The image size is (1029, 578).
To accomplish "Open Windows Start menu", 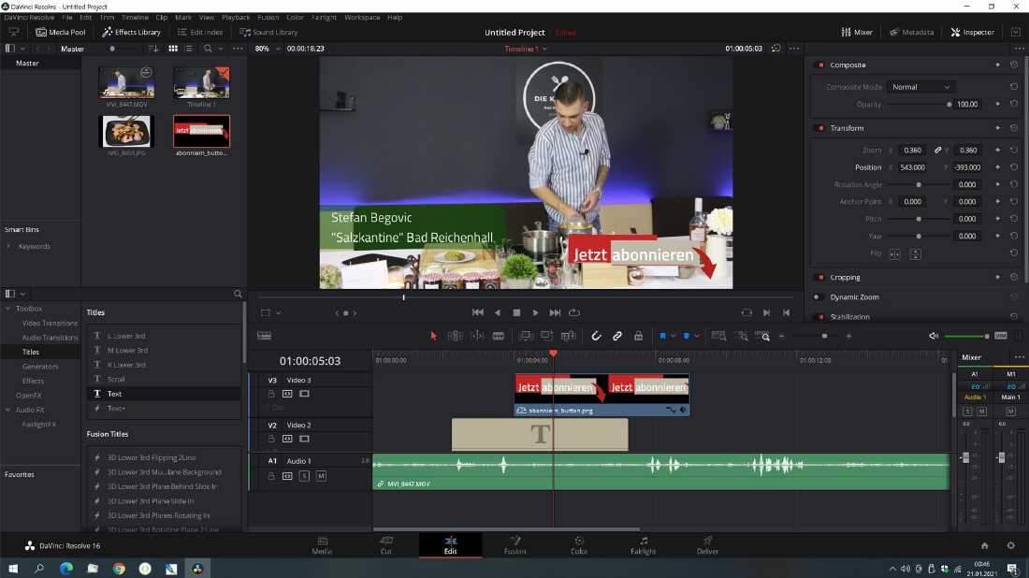I will [x=13, y=569].
